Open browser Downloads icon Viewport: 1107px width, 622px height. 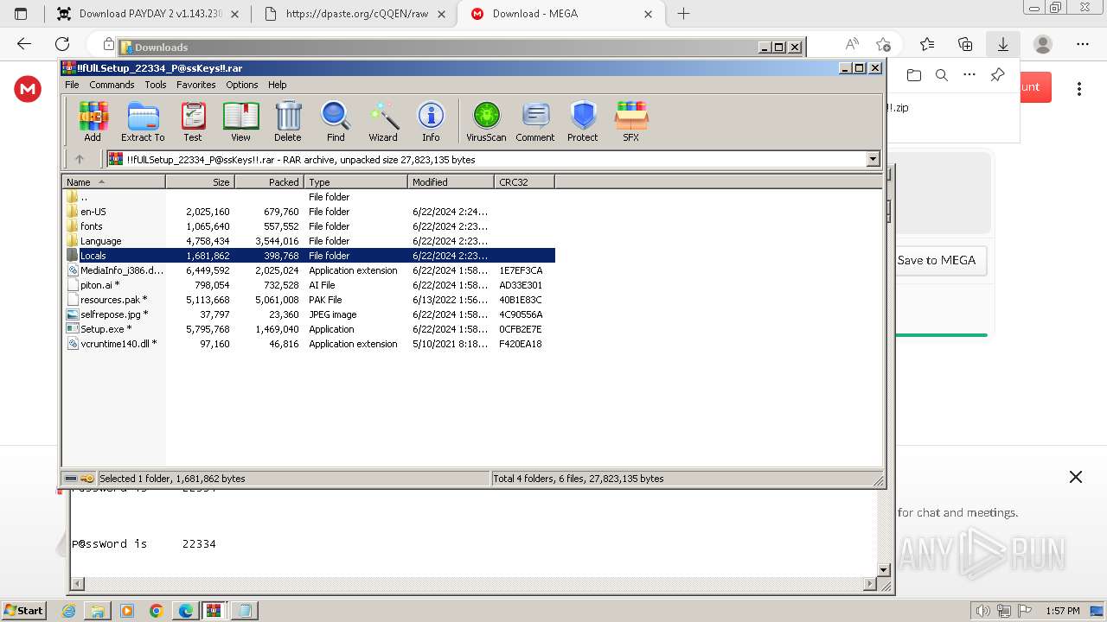point(1003,44)
